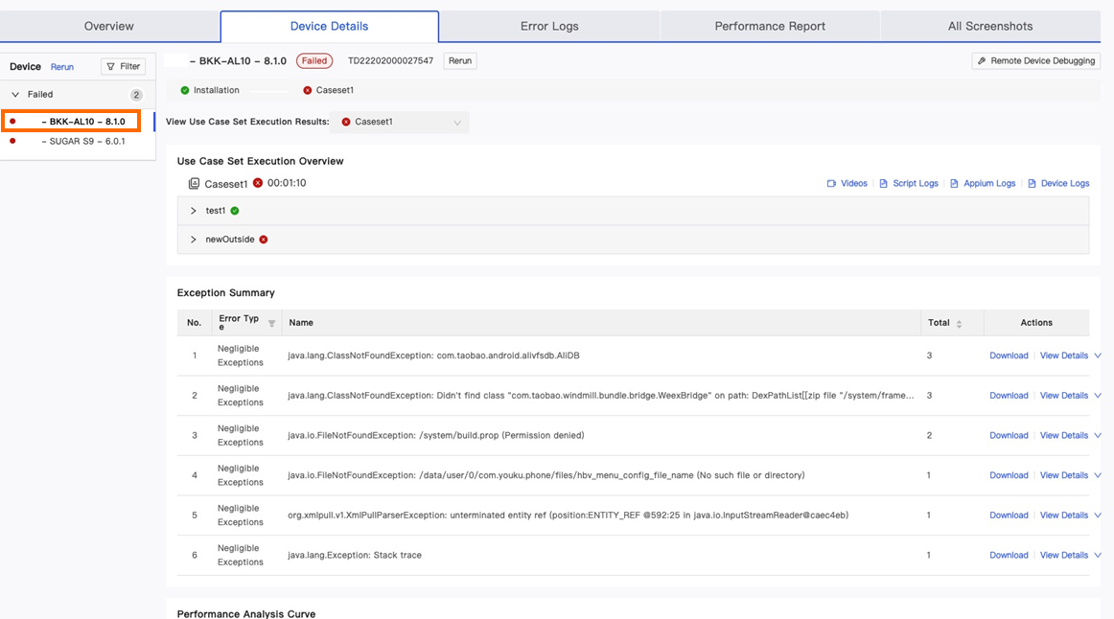The height and width of the screenshot is (619, 1114).
Task: View details of AliDB ClassNotFoundException
Action: point(1063,355)
